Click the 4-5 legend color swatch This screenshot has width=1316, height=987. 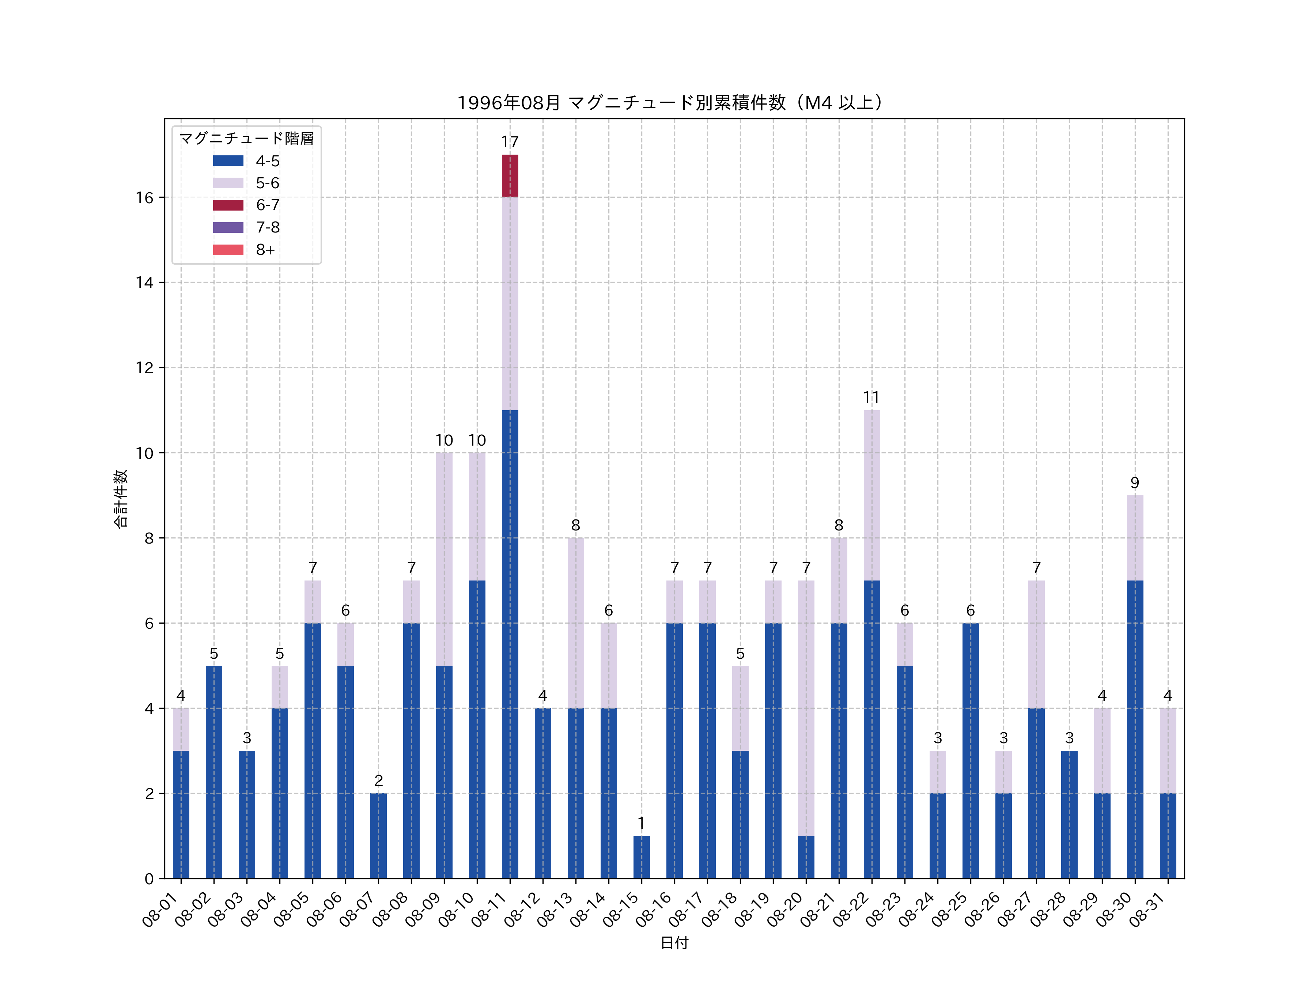point(228,160)
